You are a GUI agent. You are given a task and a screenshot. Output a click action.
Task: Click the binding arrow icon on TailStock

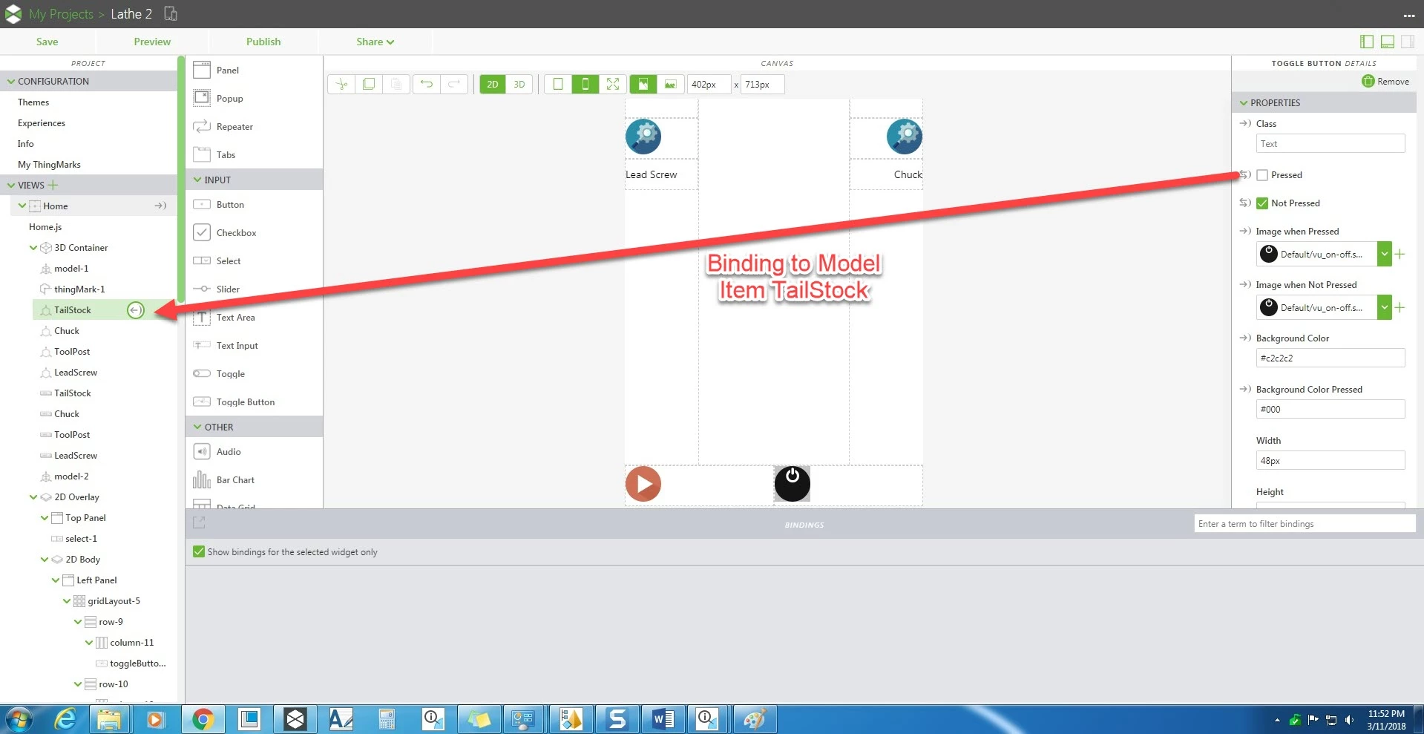135,310
